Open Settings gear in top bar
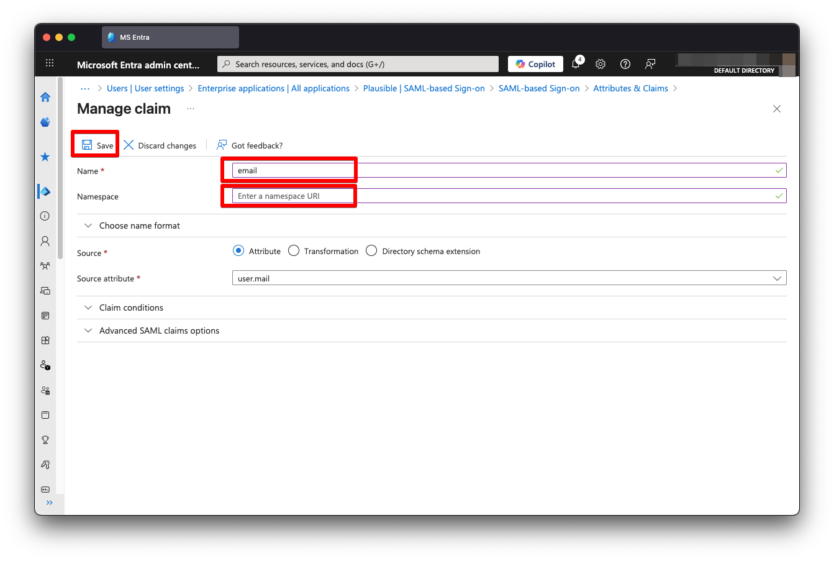834x561 pixels. 601,64
